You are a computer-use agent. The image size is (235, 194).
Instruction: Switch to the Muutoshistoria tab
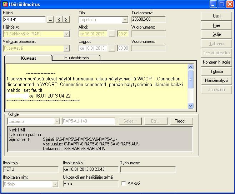tap(76, 58)
